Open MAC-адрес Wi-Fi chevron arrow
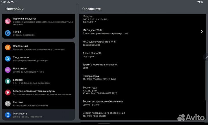The height and width of the screenshot is (125, 208). (x=202, y=32)
